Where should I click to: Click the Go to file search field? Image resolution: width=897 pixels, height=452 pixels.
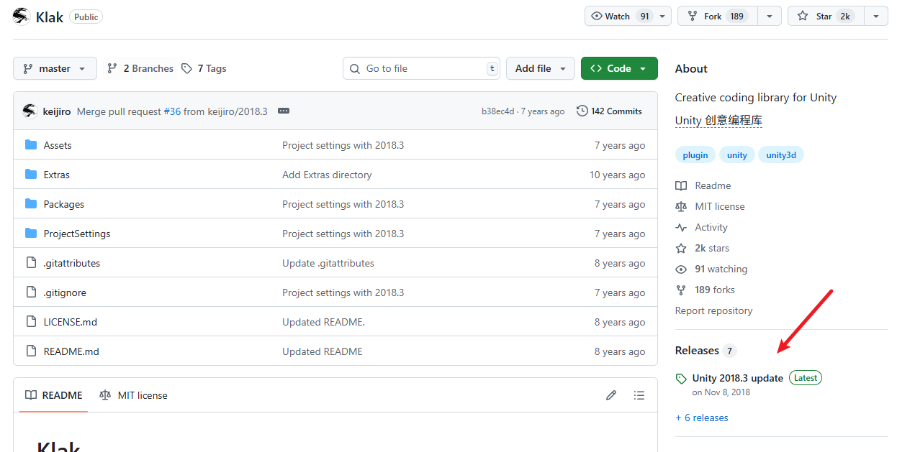pos(421,68)
